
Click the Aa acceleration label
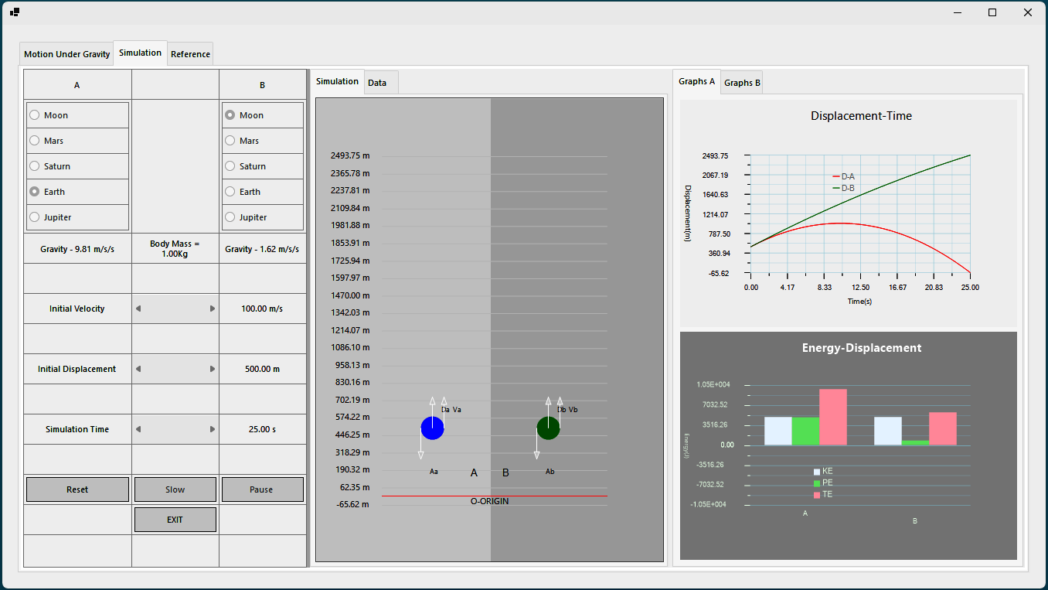tap(434, 471)
